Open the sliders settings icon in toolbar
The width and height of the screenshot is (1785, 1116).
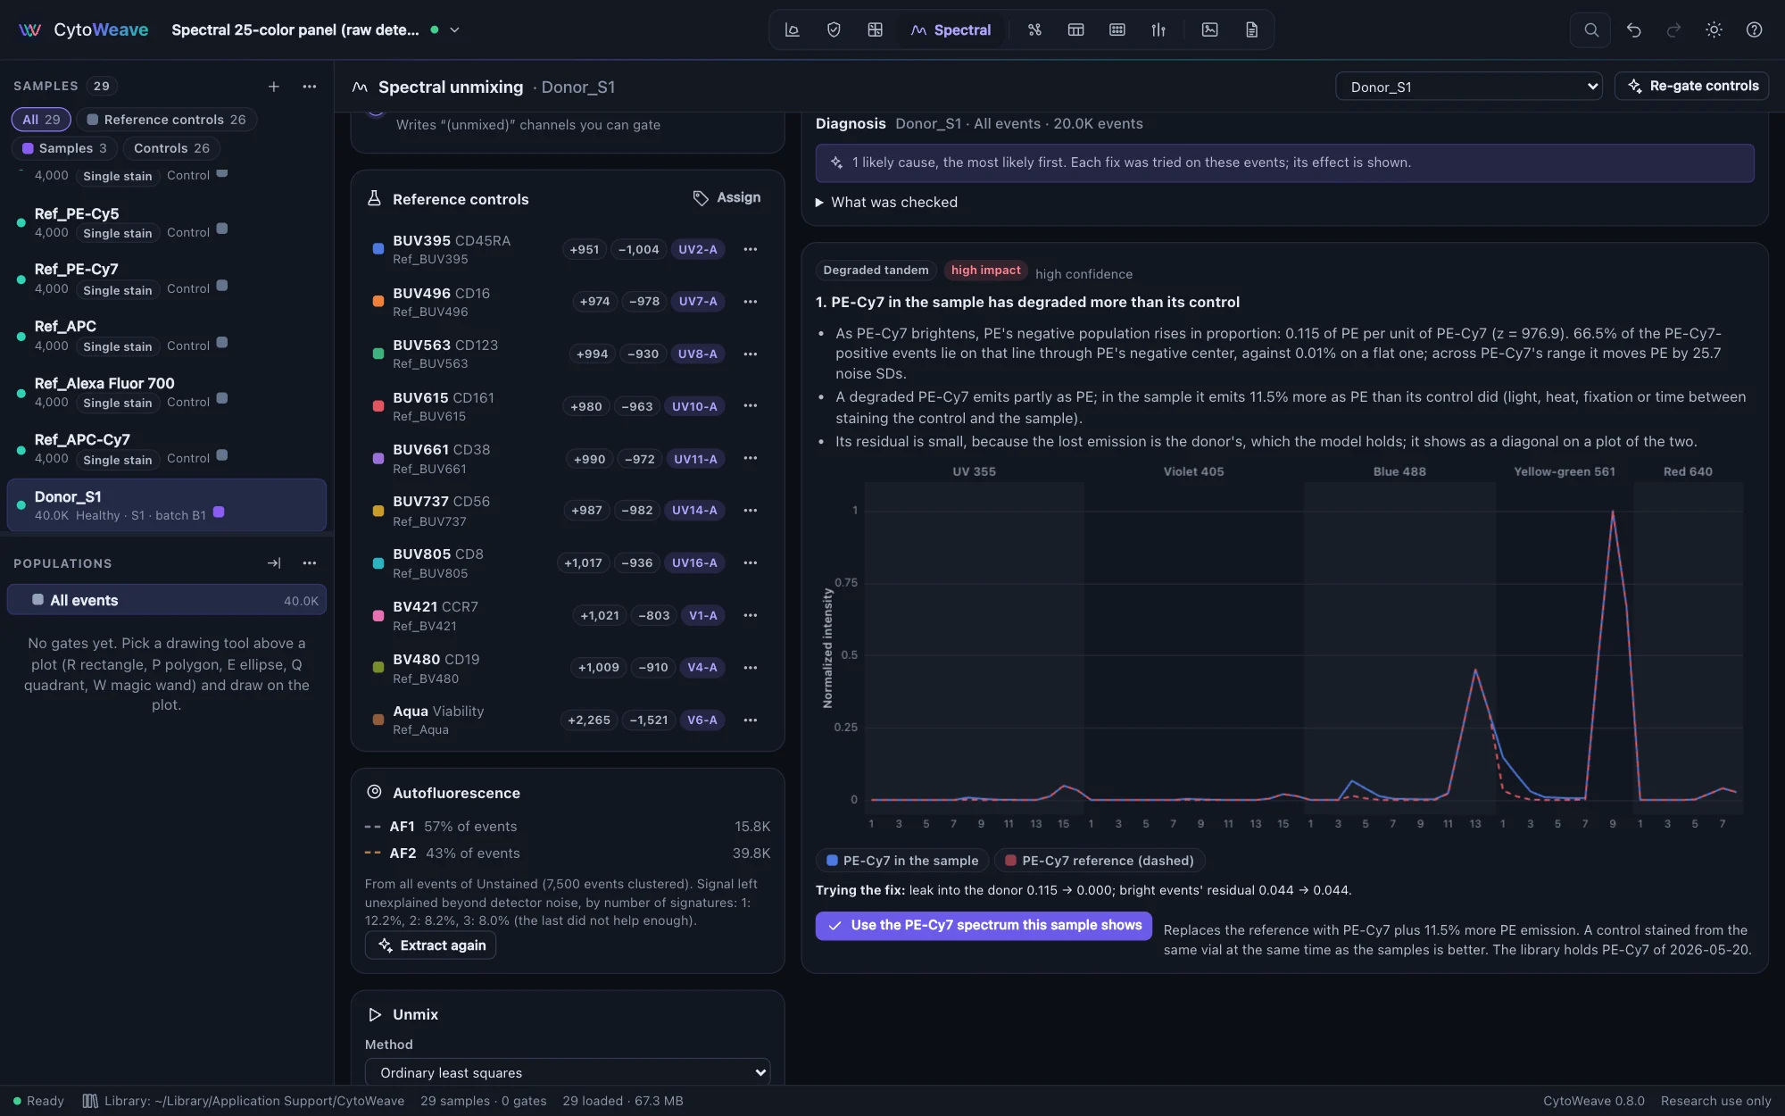[1158, 29]
